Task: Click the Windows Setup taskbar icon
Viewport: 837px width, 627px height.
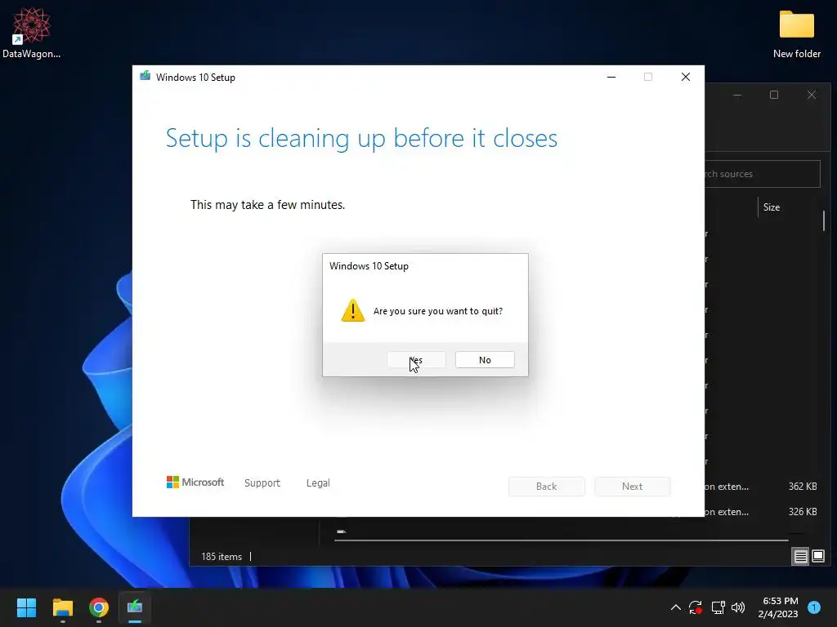Action: (135, 607)
